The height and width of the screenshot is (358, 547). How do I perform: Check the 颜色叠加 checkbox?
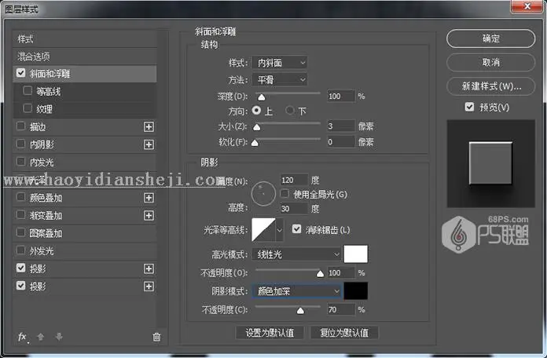(21, 197)
